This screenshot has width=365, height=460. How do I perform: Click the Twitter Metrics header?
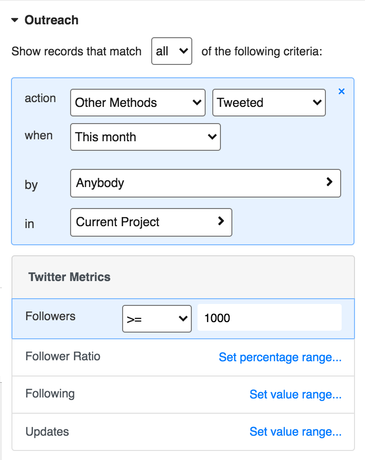pos(70,277)
